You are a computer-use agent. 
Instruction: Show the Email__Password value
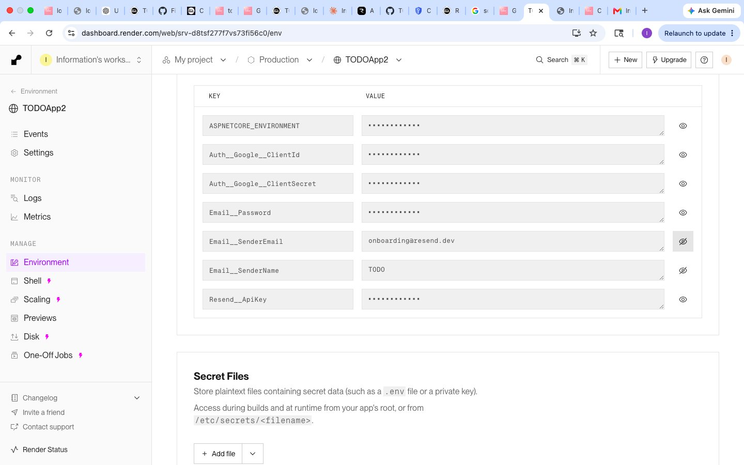click(683, 212)
